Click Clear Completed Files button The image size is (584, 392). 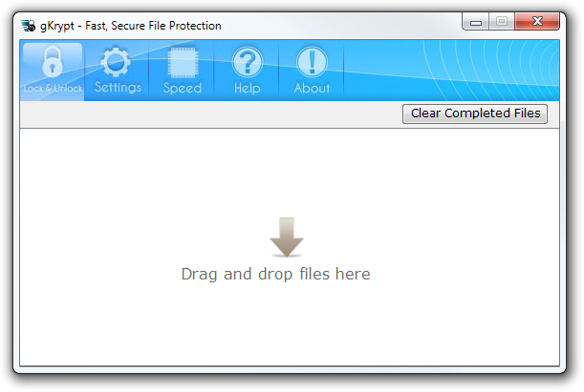click(475, 113)
